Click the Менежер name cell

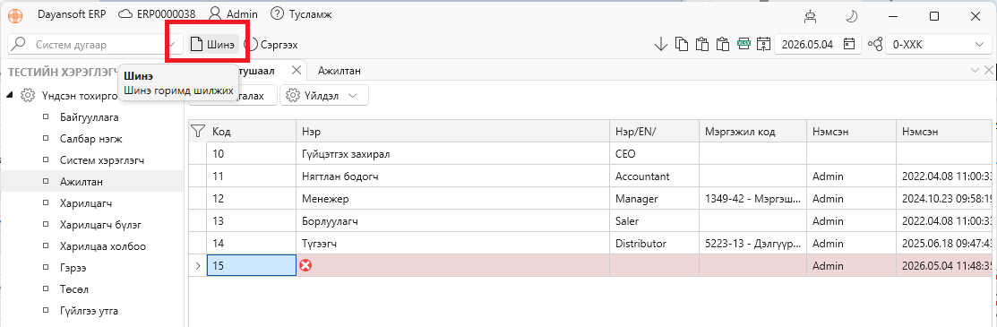tap(453, 199)
